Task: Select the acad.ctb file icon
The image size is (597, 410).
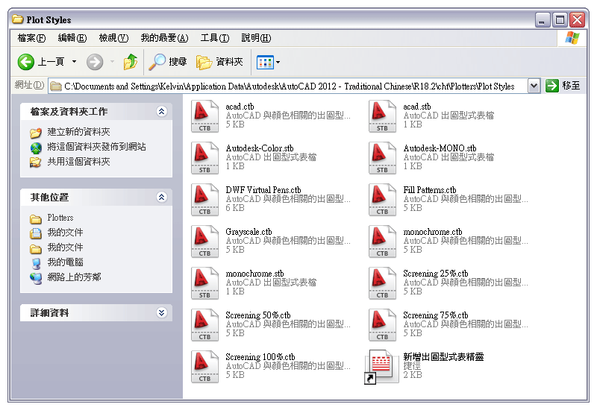Action: [204, 116]
